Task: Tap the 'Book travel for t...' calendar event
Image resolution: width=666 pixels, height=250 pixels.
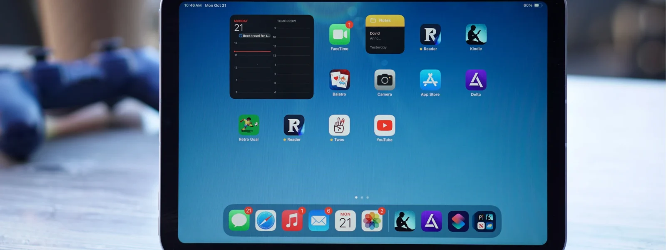Action: pos(254,36)
